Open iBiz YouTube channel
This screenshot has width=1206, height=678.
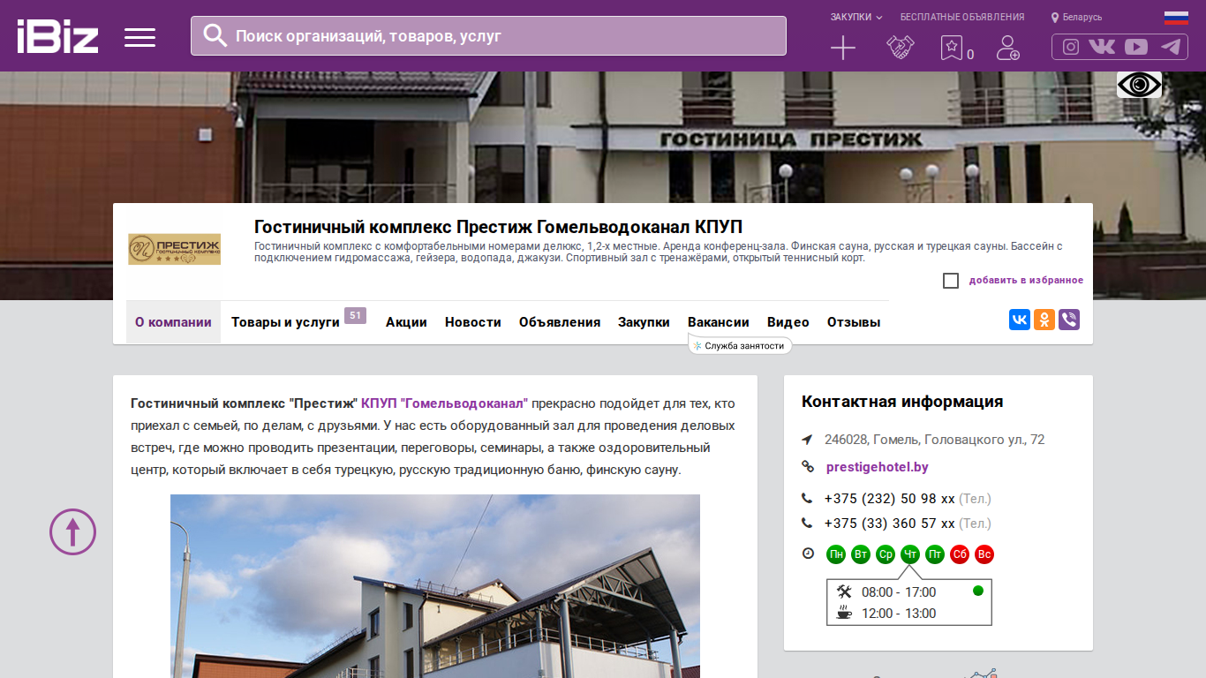click(1136, 47)
